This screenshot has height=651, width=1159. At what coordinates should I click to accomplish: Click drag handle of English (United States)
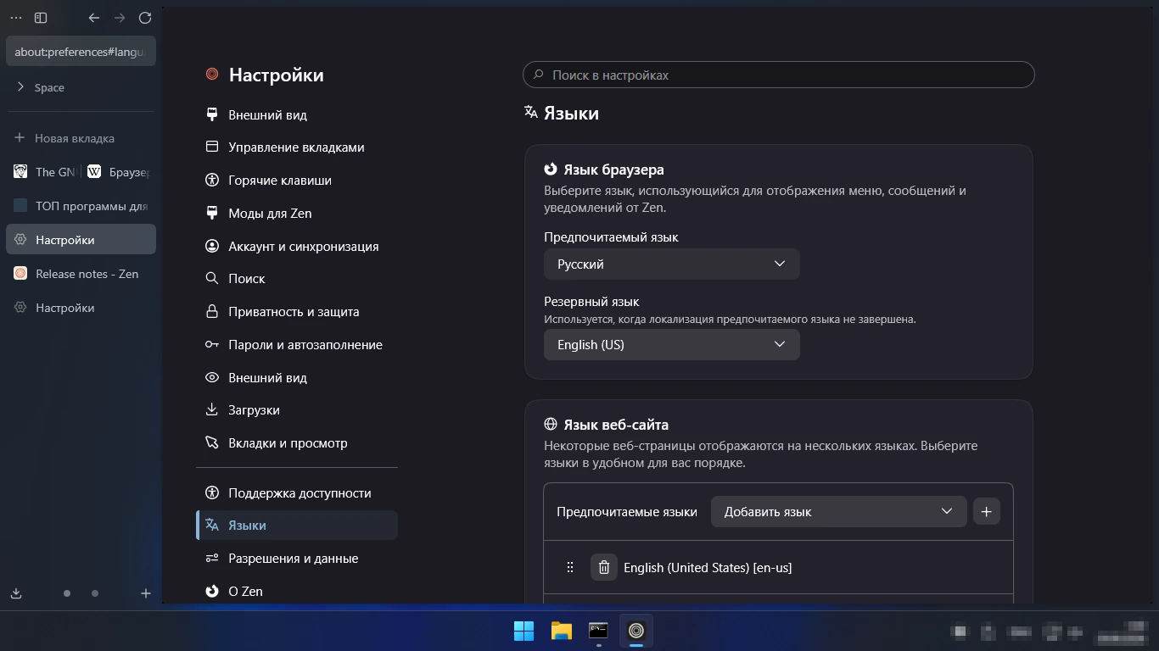pyautogui.click(x=570, y=567)
